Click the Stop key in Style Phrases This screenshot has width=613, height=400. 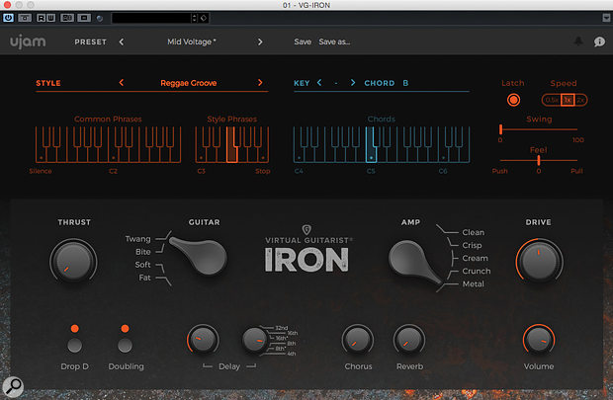264,155
